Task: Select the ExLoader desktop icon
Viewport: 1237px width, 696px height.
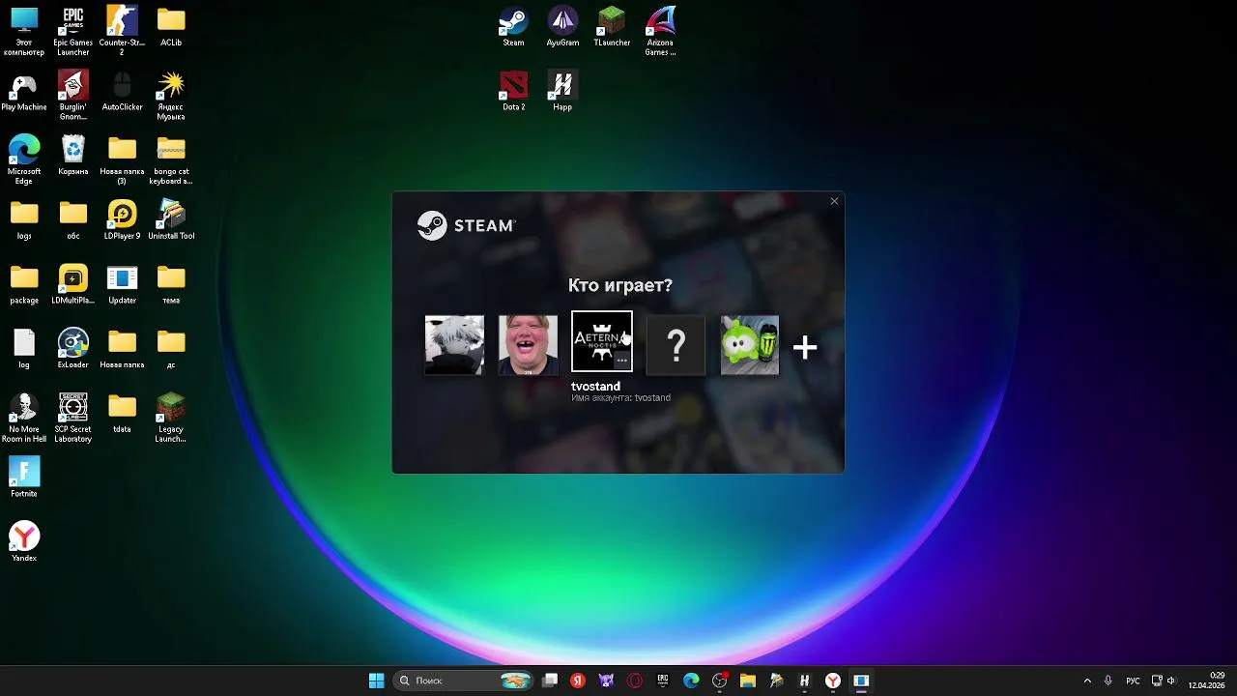Action: [x=72, y=349]
